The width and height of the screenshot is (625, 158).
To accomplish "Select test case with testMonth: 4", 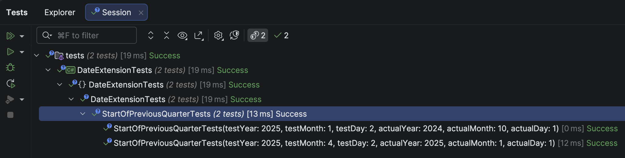I will point(334,143).
